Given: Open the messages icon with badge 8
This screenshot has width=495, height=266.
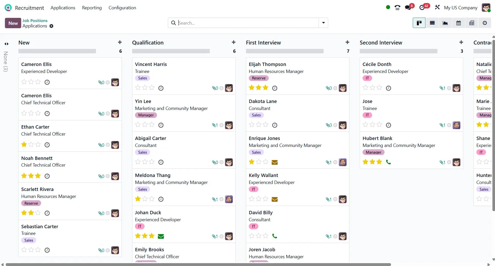Looking at the screenshot, I should [408, 8].
